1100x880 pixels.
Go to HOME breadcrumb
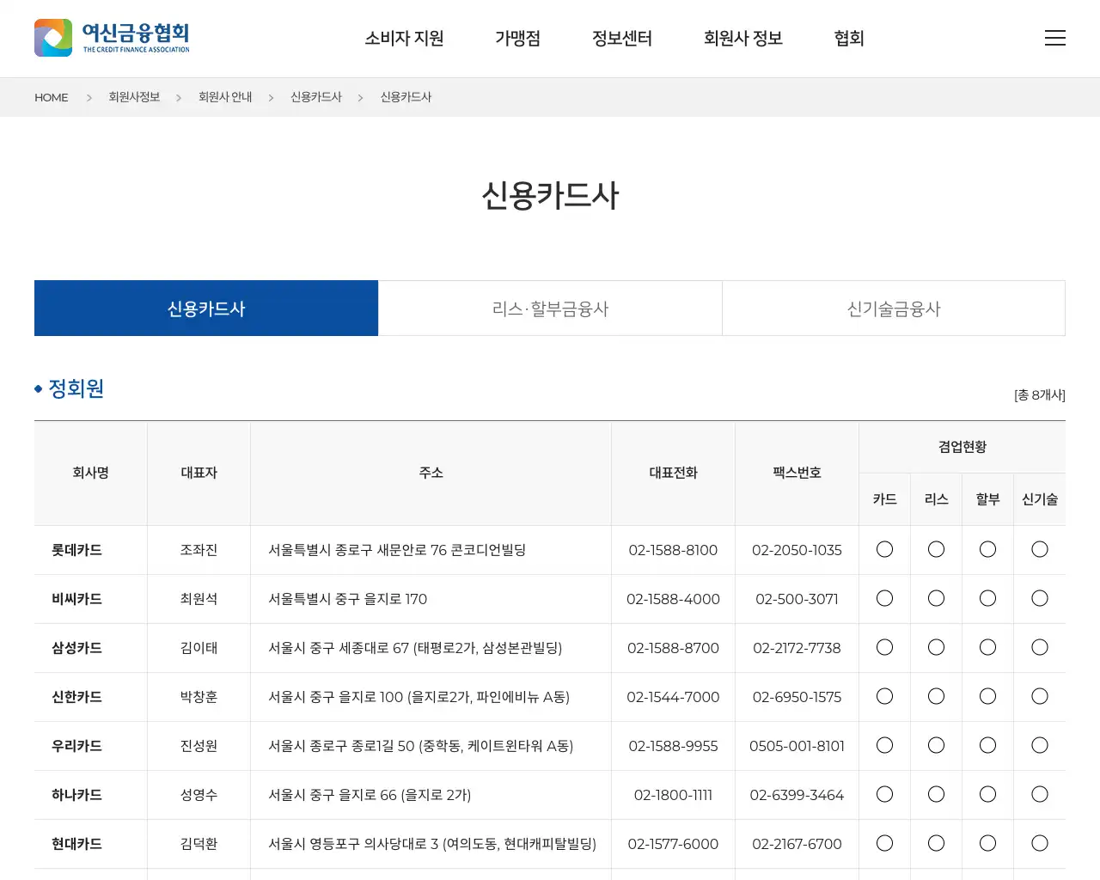pos(52,97)
